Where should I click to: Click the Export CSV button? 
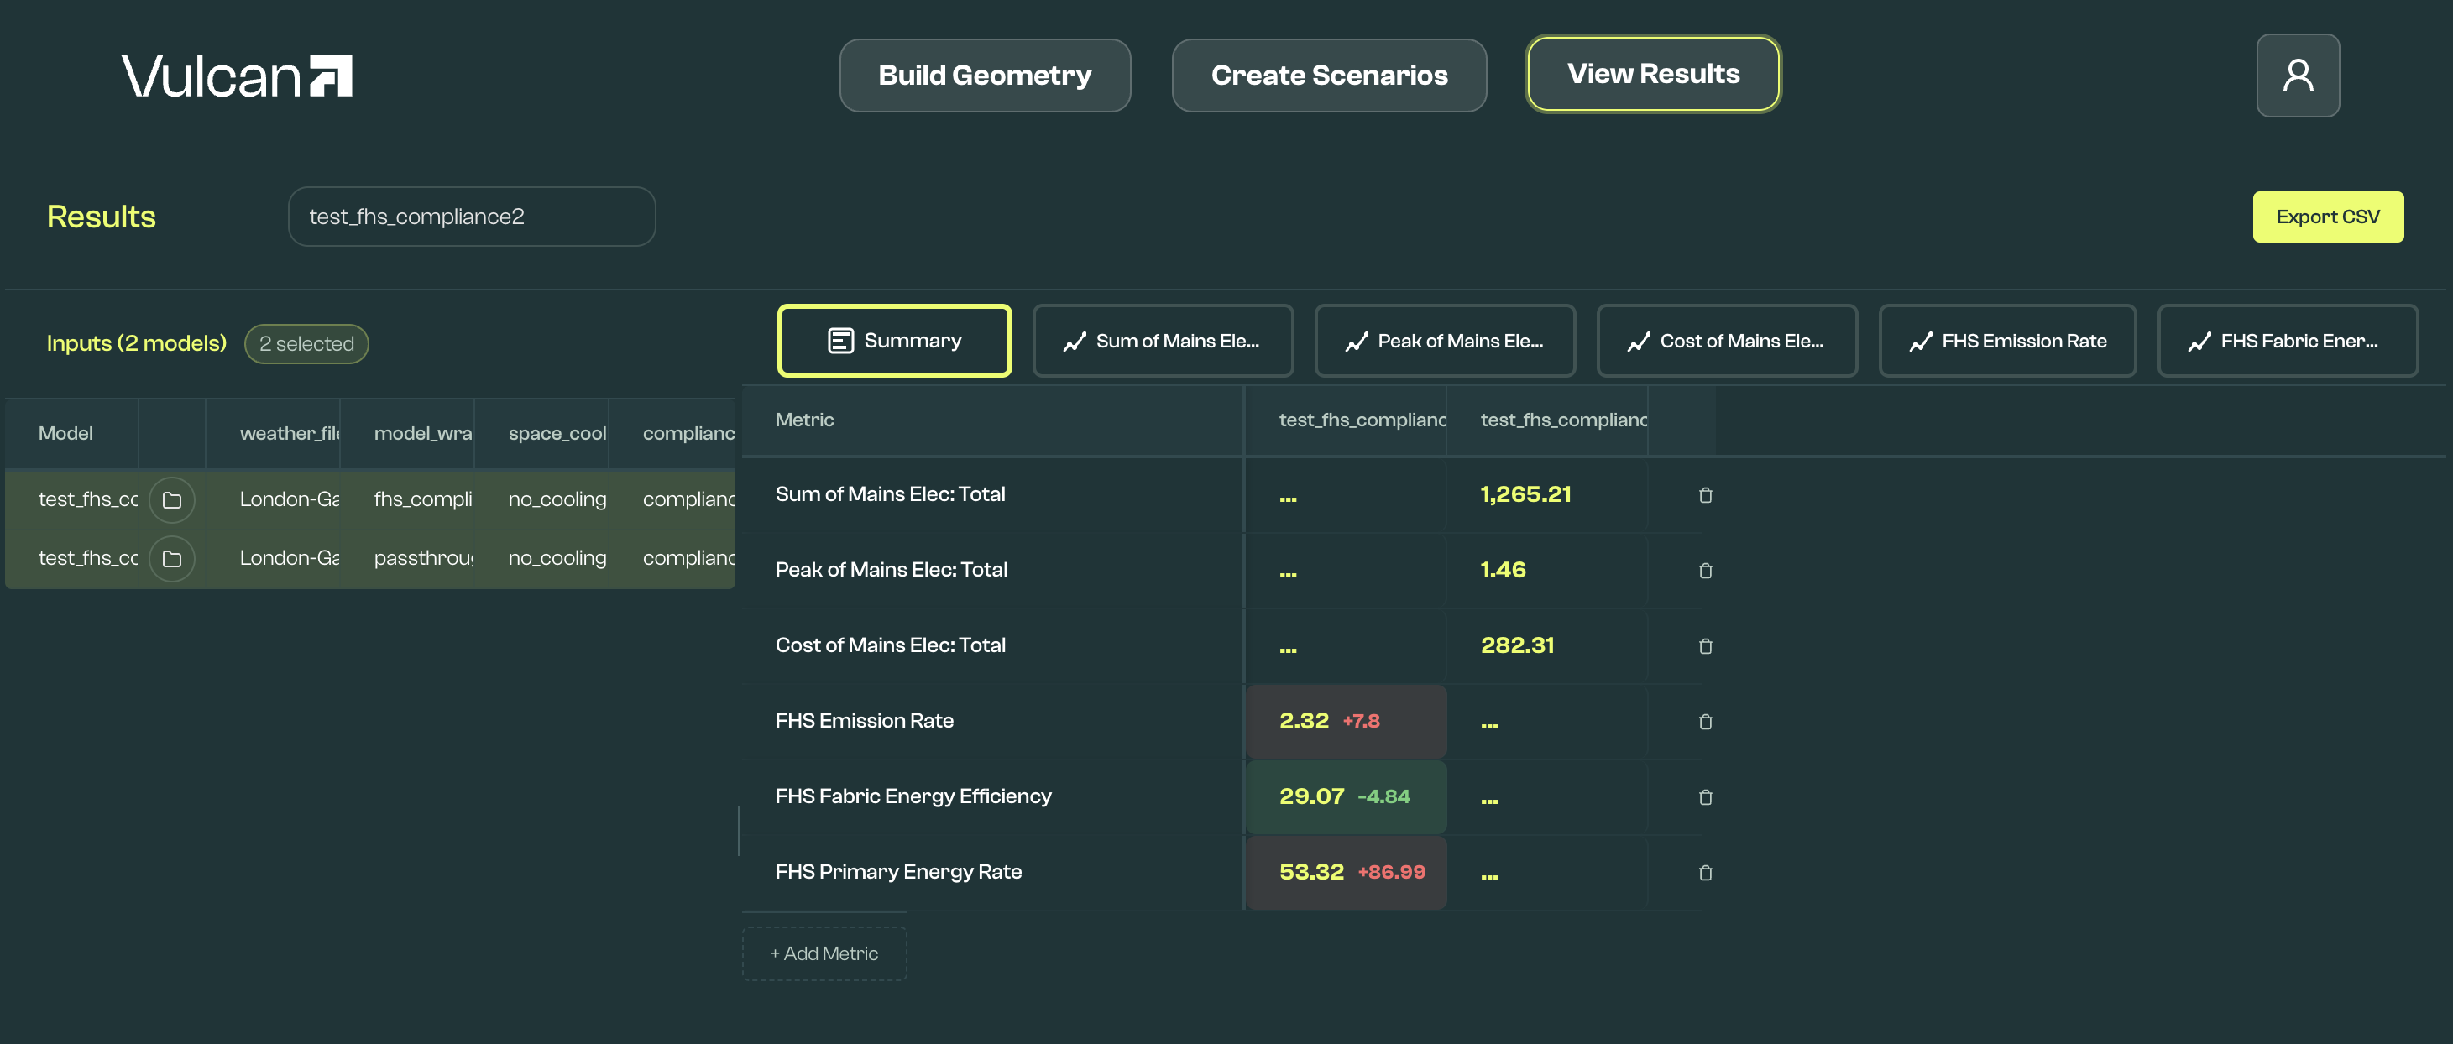[2326, 217]
